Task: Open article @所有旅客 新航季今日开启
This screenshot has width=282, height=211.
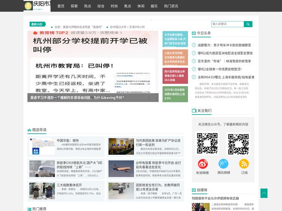Action: 158,165
